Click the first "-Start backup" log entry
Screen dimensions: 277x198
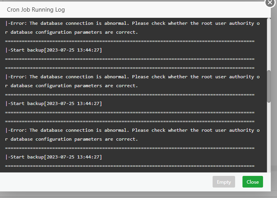pos(54,50)
